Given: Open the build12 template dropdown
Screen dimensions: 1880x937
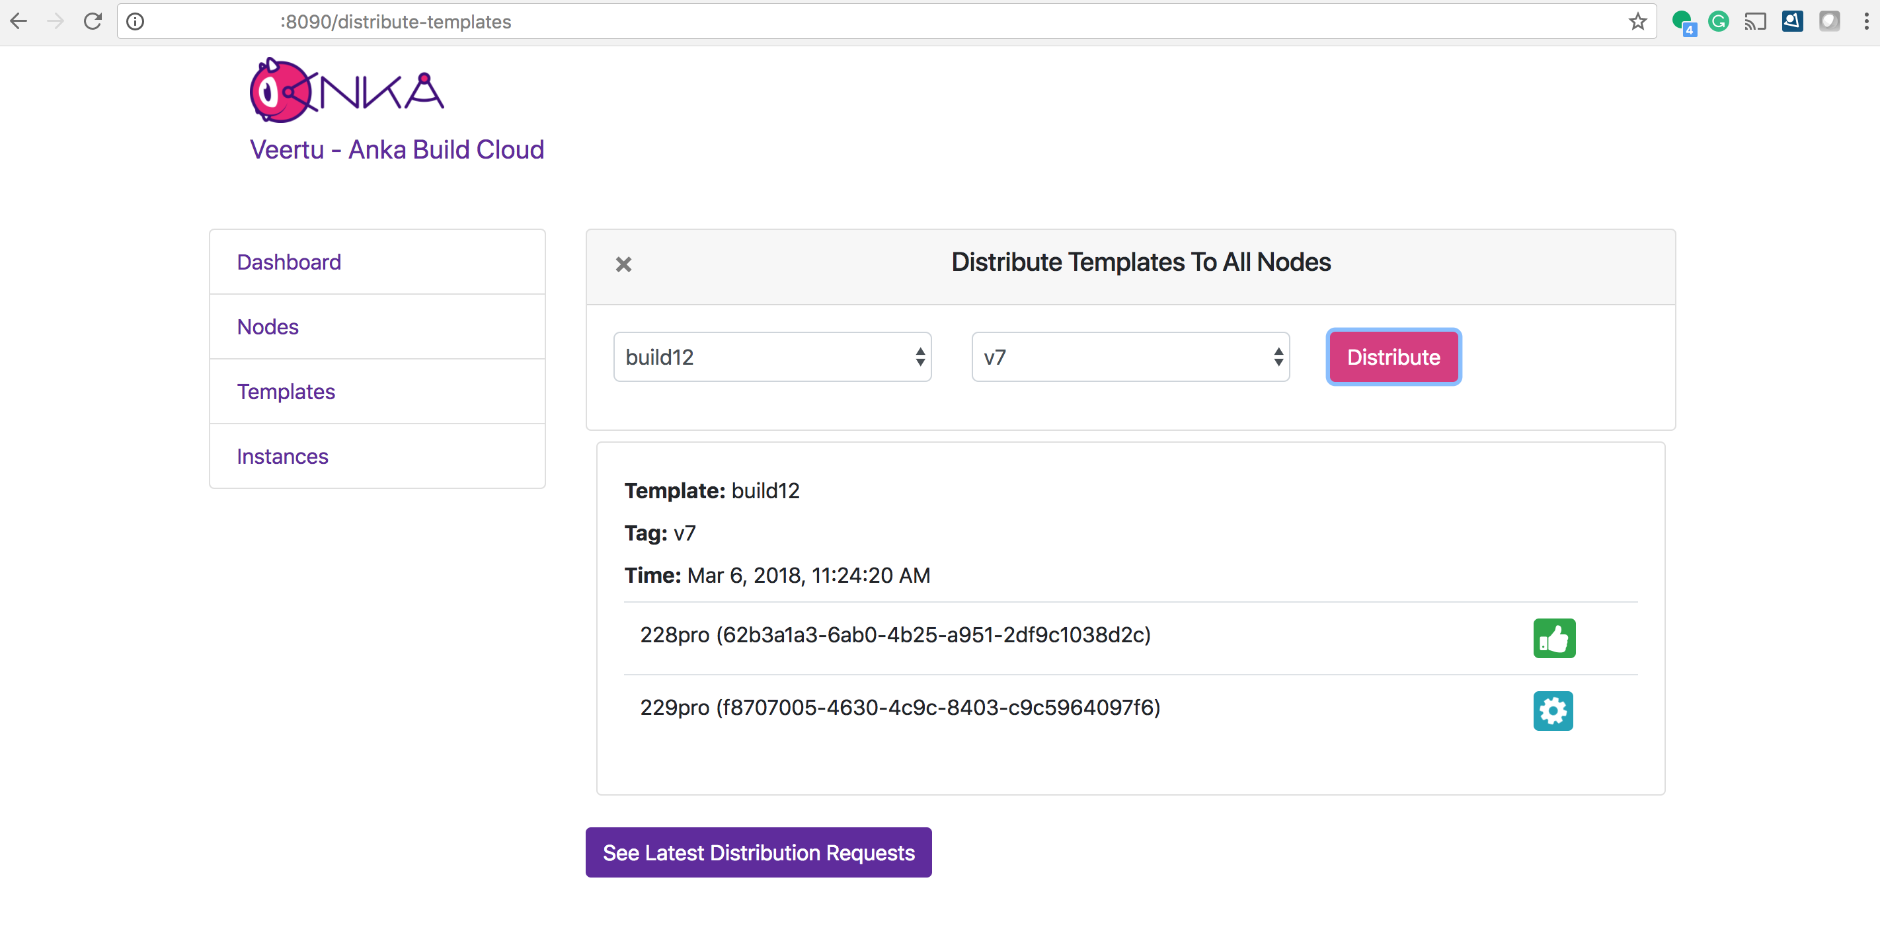Looking at the screenshot, I should point(772,357).
